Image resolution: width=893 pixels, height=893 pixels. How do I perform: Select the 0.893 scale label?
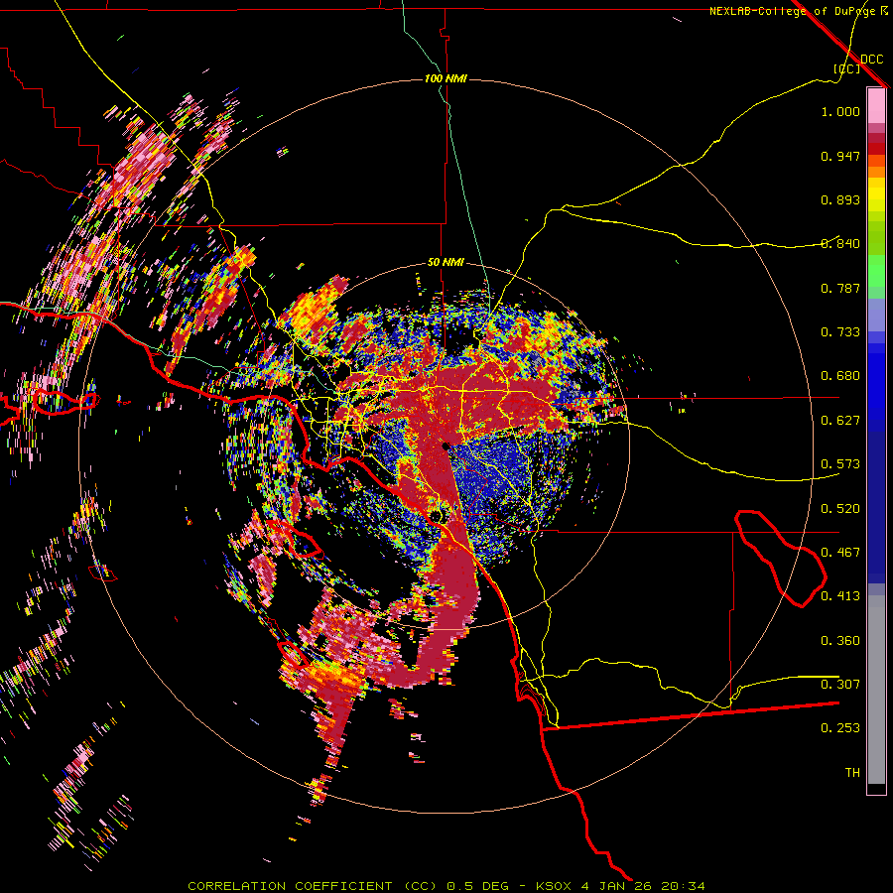coord(840,199)
